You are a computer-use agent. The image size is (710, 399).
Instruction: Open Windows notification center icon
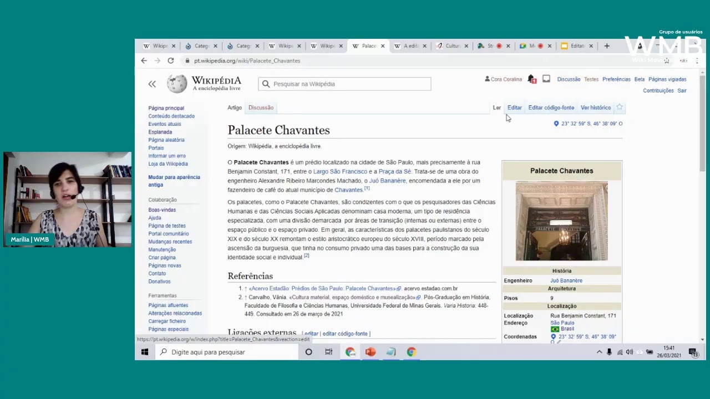pyautogui.click(x=693, y=352)
